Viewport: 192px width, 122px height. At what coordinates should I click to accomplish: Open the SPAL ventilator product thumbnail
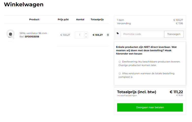(10, 35)
